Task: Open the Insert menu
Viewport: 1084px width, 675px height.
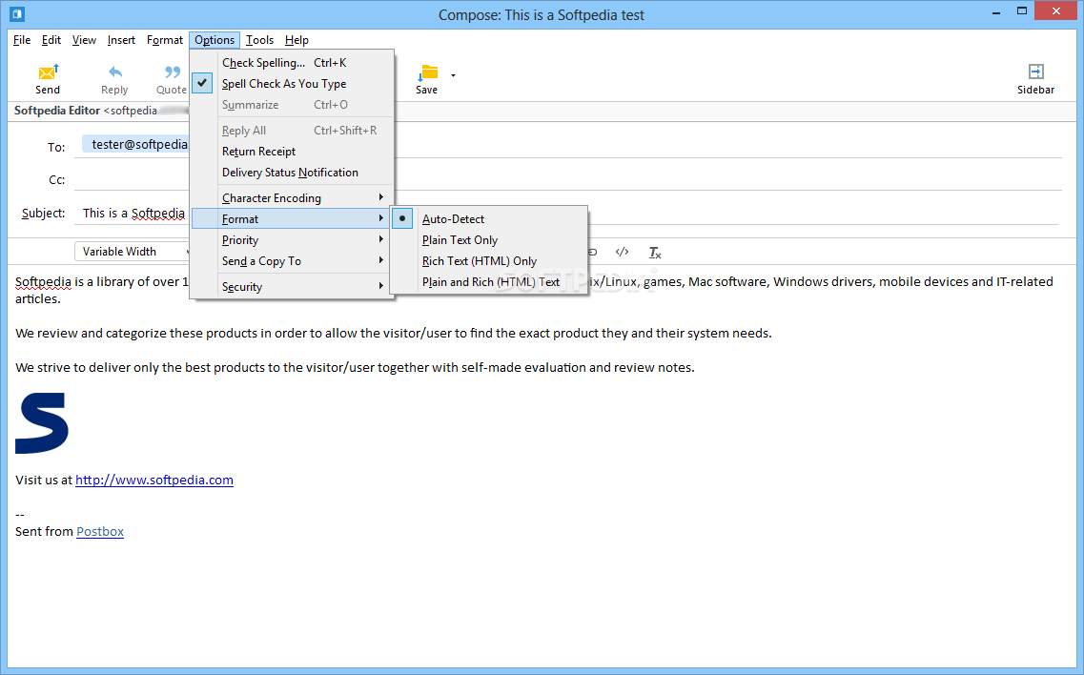Action: click(x=121, y=40)
